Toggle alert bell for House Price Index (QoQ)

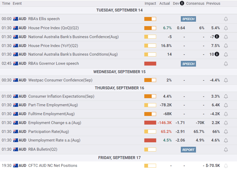[226, 28]
